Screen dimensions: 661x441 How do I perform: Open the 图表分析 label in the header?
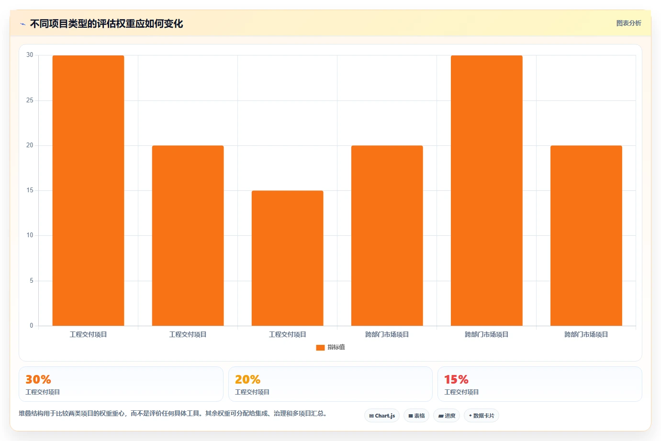click(x=628, y=23)
